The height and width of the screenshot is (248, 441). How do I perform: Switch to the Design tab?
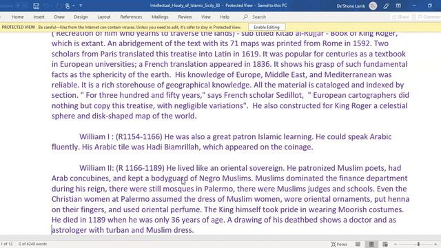pyautogui.click(x=81, y=17)
